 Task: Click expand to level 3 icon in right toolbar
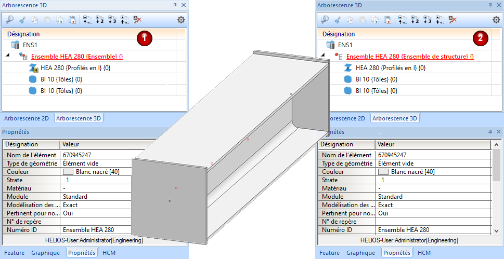(x=428, y=20)
